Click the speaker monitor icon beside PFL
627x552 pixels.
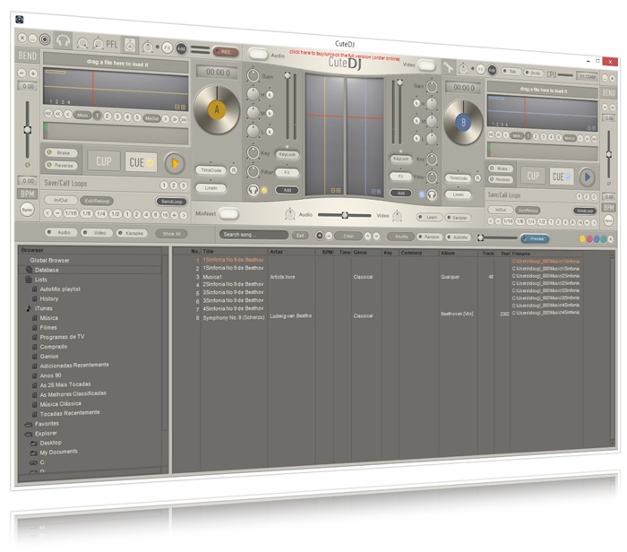[130, 45]
